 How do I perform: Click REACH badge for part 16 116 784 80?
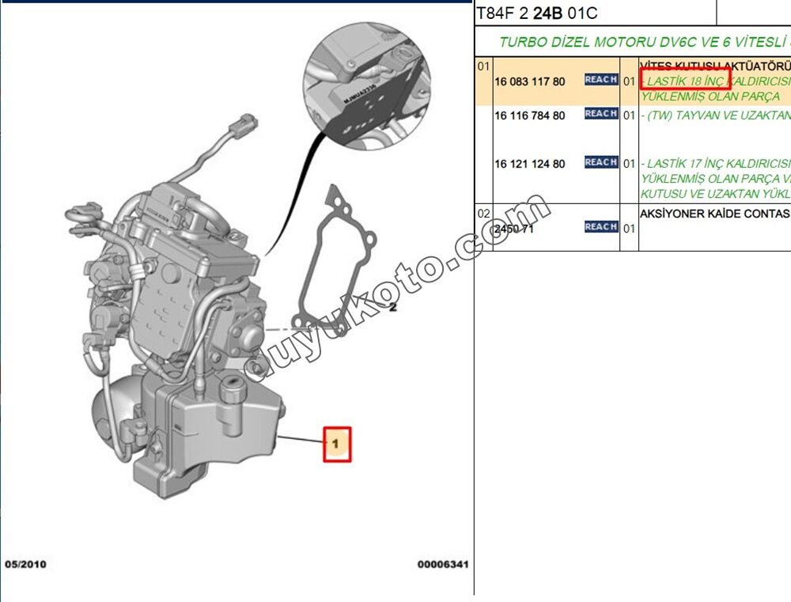pyautogui.click(x=601, y=114)
